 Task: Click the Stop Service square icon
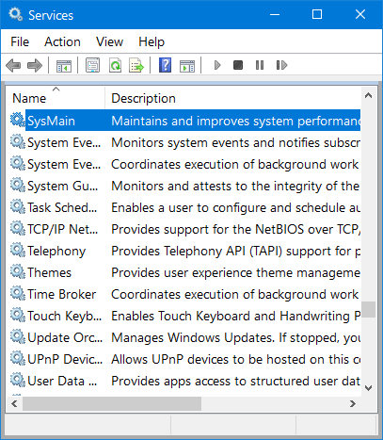pyautogui.click(x=238, y=65)
